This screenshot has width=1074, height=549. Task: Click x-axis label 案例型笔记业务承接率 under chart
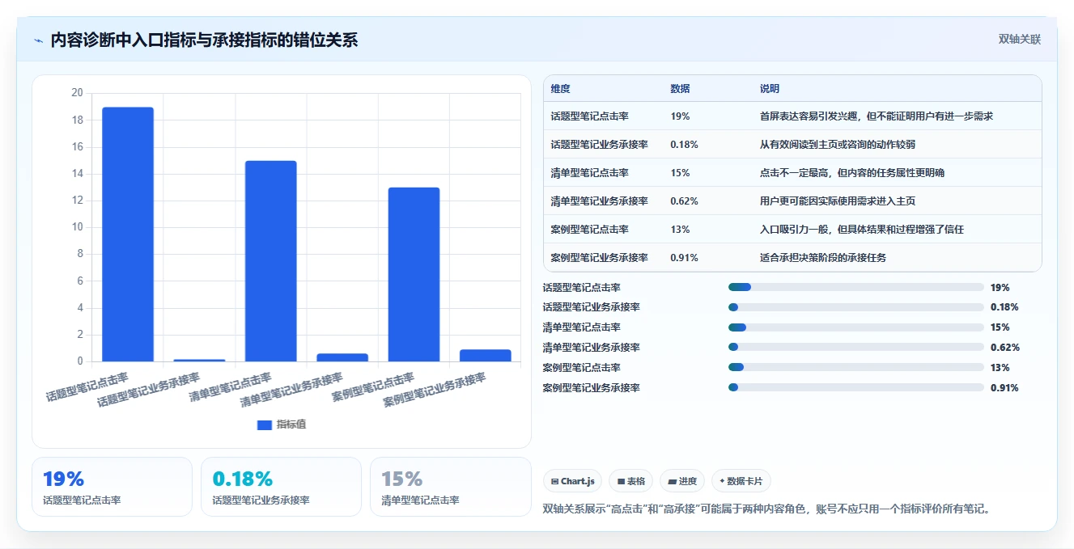pos(435,391)
